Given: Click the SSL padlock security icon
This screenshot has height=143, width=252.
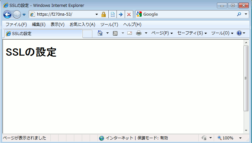Looking at the screenshot, I should (x=103, y=14).
